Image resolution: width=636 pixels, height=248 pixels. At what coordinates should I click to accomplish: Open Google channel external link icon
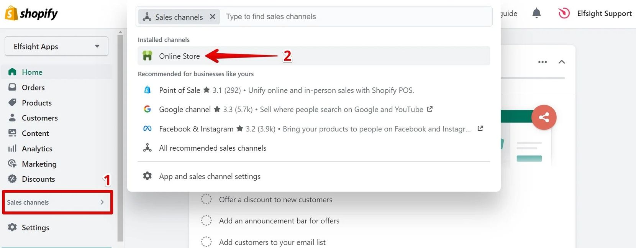coord(430,109)
